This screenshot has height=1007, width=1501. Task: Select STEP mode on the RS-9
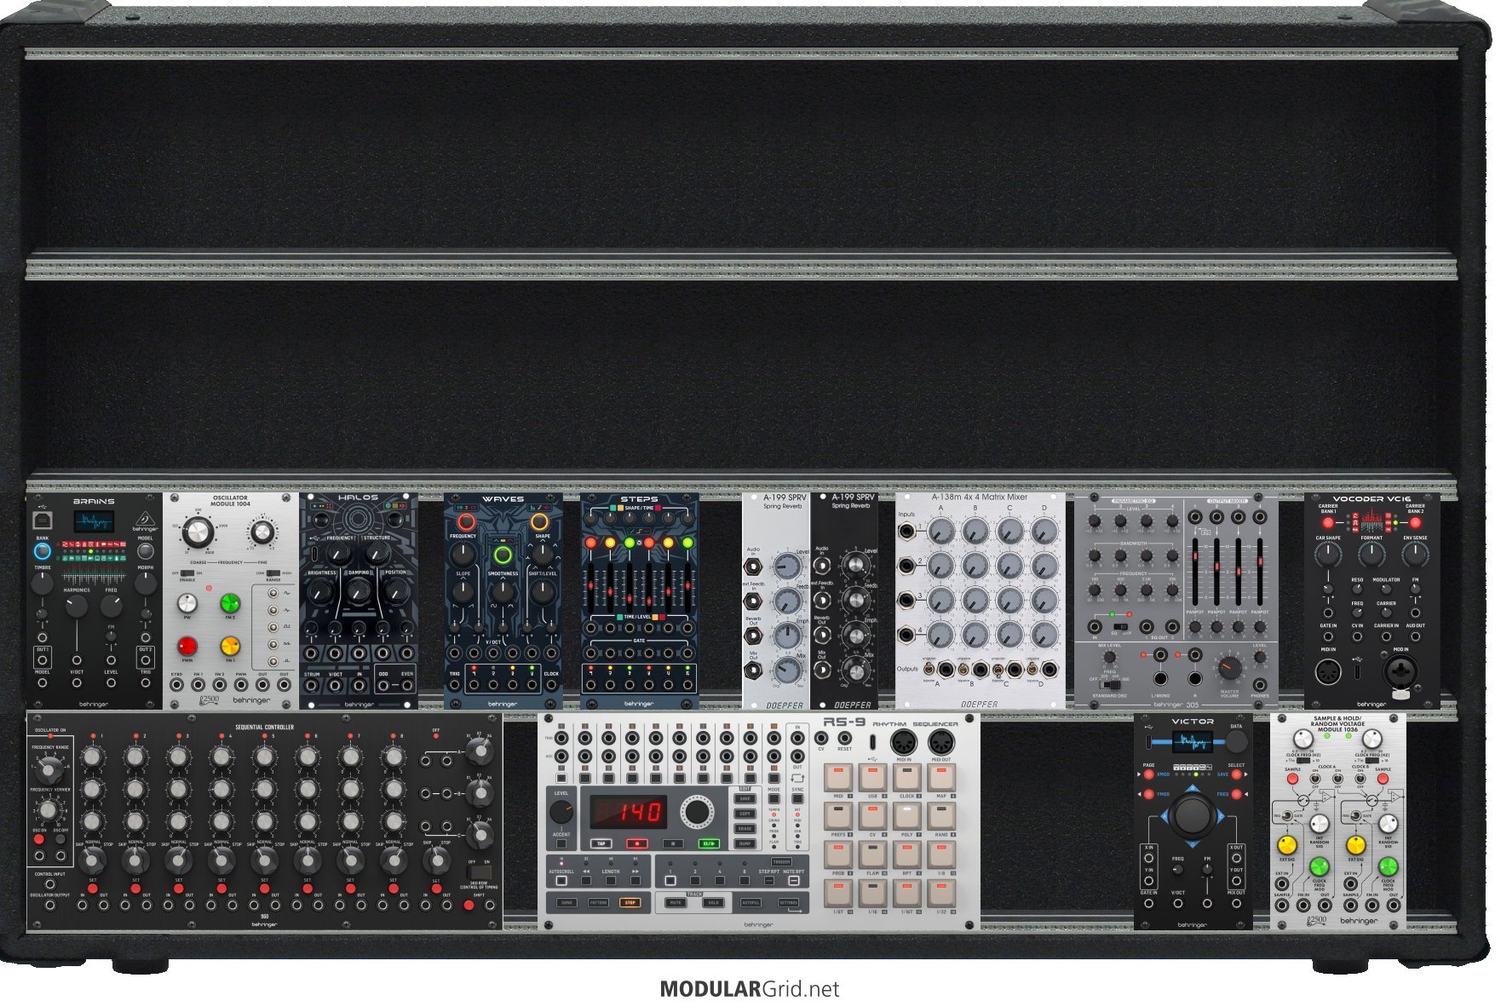point(630,902)
